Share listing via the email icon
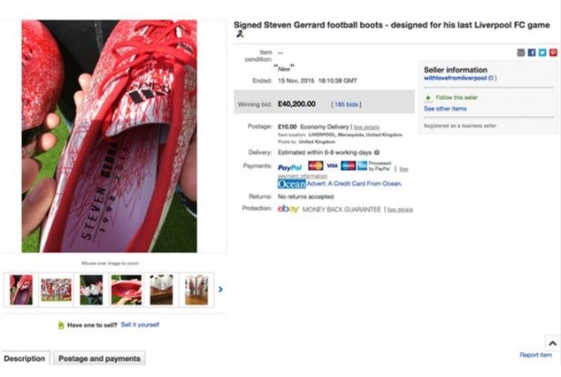Image resolution: width=561 pixels, height=377 pixels. (x=521, y=52)
